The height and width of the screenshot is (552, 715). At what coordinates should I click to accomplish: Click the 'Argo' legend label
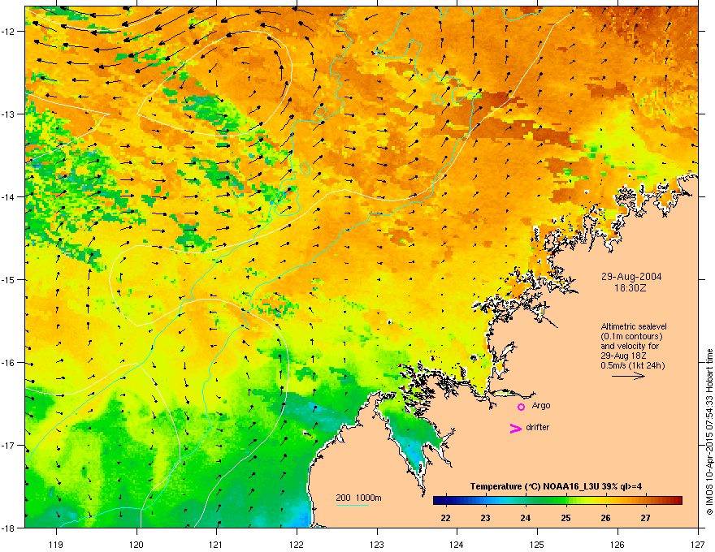pyautogui.click(x=541, y=405)
